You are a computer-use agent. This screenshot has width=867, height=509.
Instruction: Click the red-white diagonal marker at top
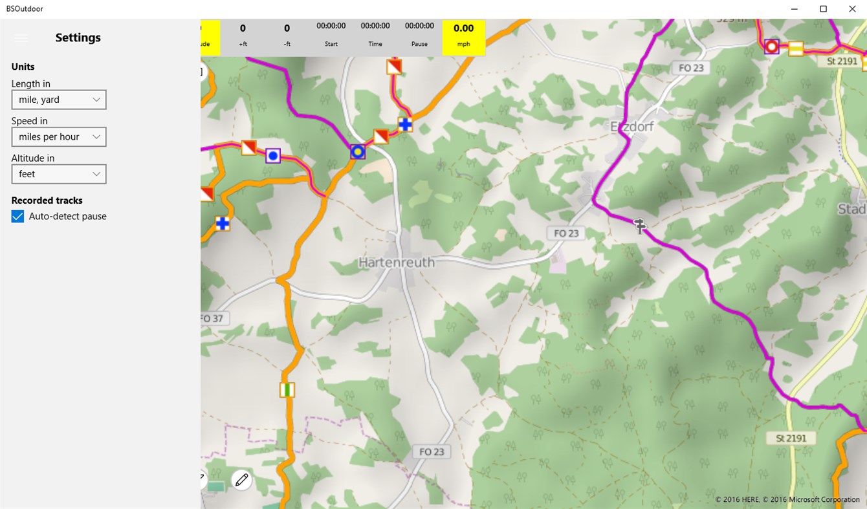pos(394,67)
